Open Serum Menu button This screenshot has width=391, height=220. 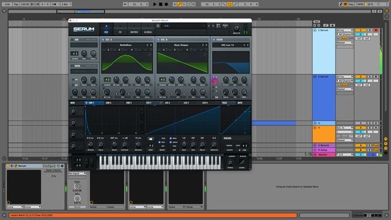click(x=225, y=26)
